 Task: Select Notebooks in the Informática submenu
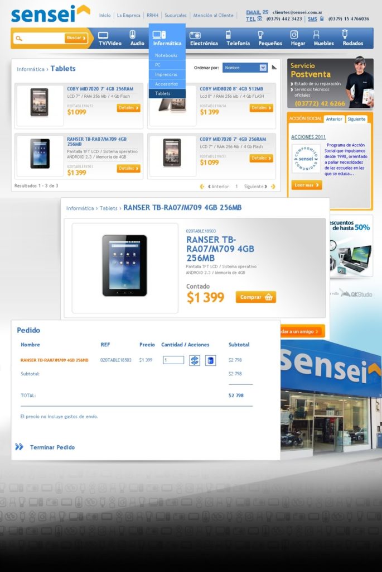click(167, 55)
